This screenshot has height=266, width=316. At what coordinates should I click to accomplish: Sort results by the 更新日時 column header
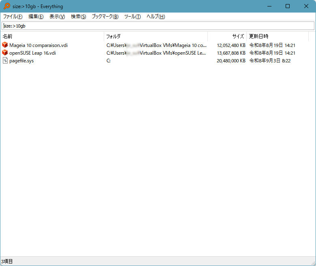click(278, 36)
